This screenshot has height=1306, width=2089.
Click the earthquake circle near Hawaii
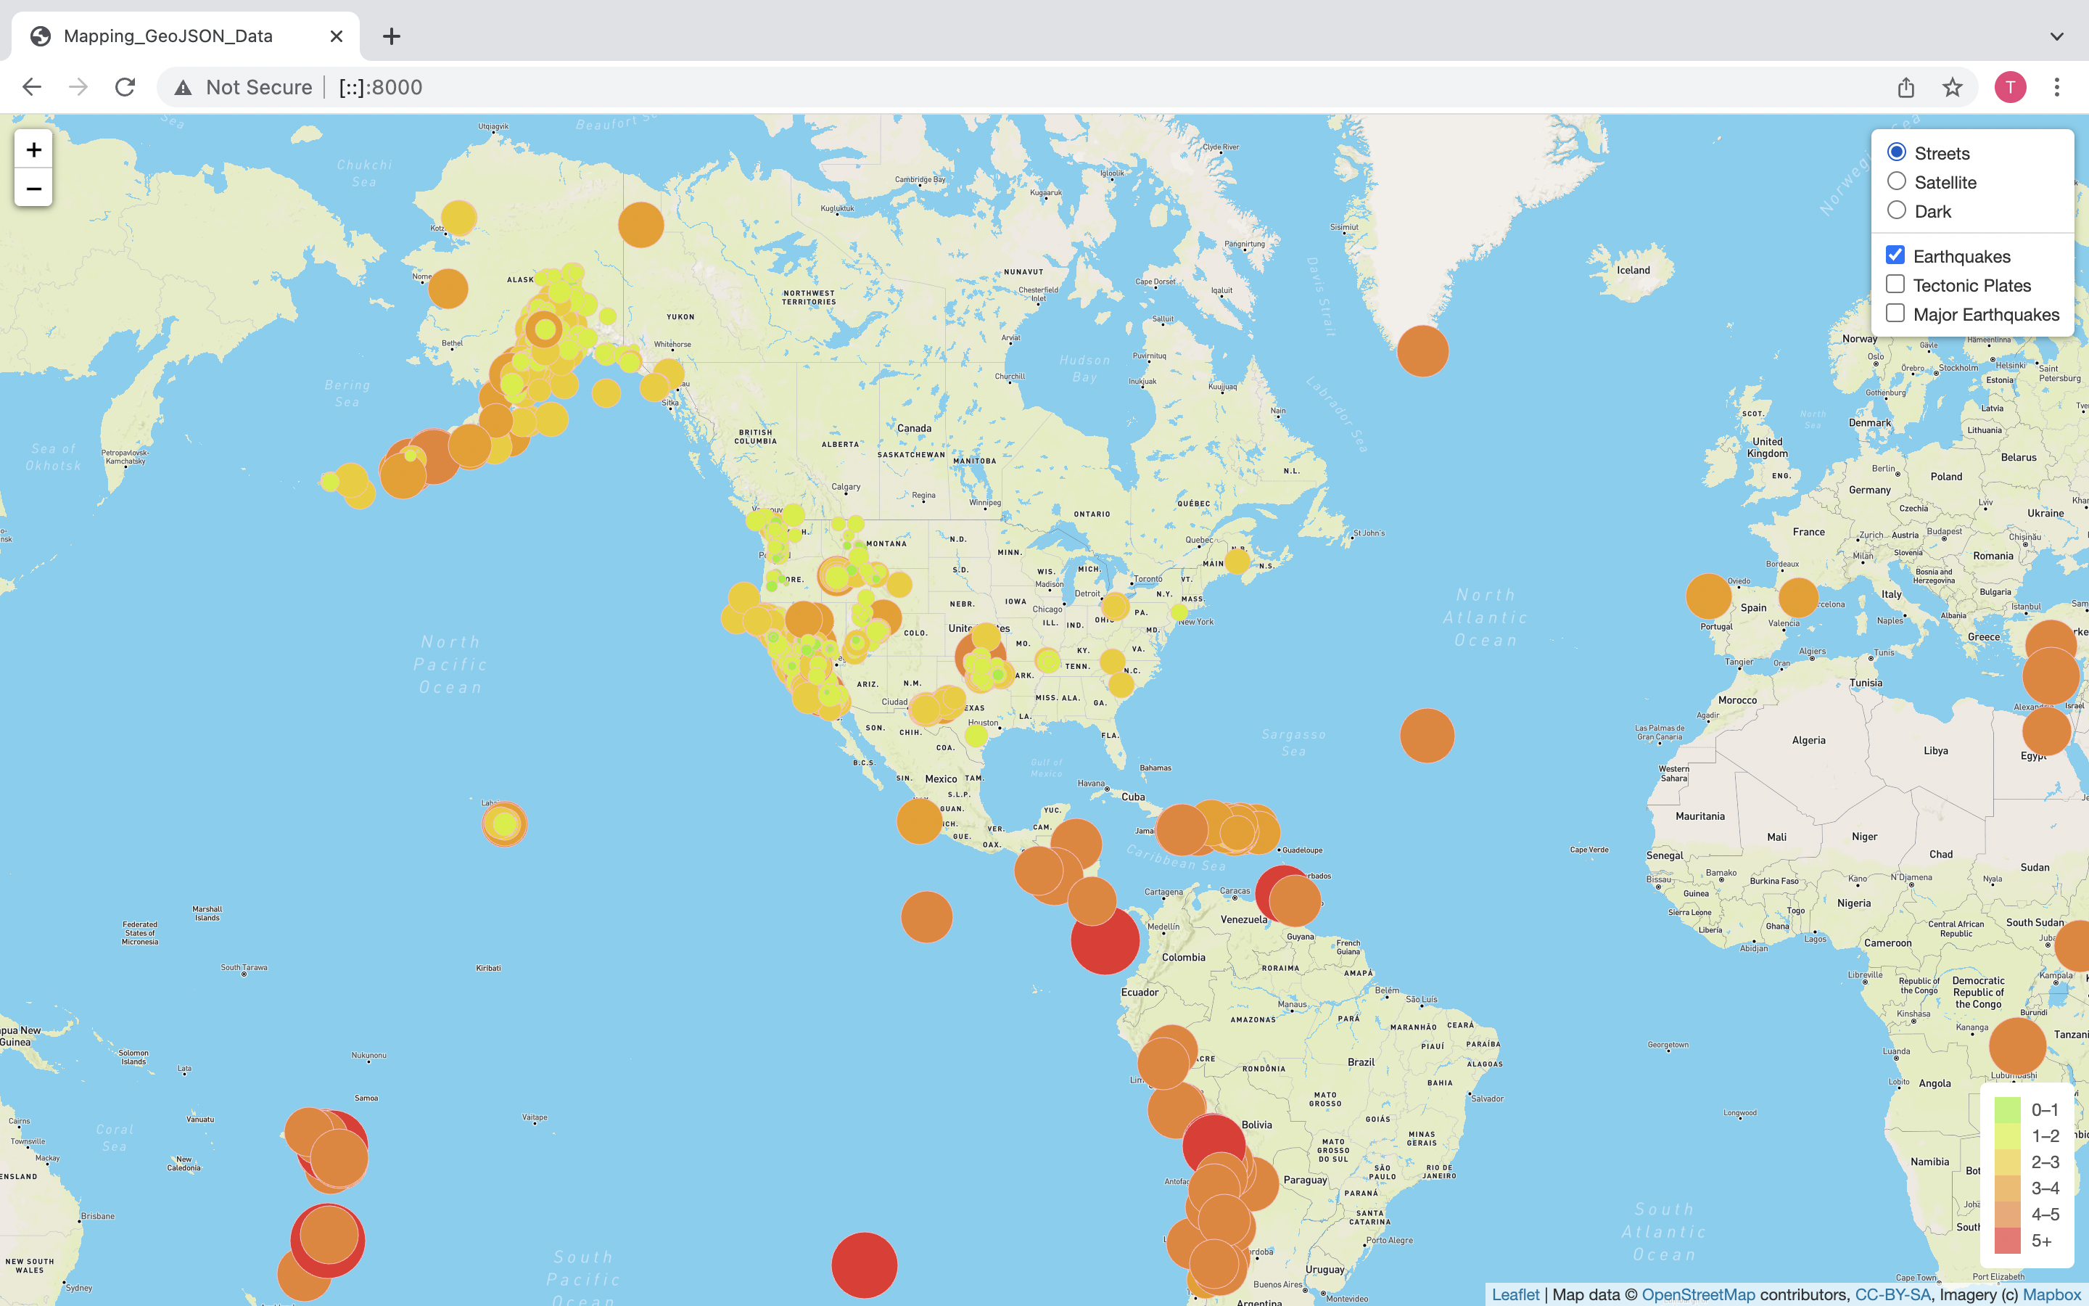pyautogui.click(x=504, y=824)
